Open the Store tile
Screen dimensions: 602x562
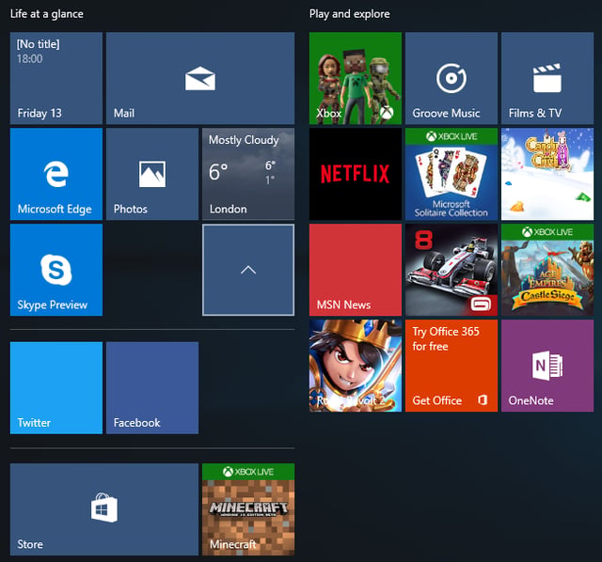point(104,509)
